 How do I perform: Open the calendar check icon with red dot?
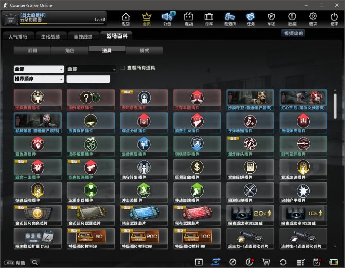click(317, 262)
